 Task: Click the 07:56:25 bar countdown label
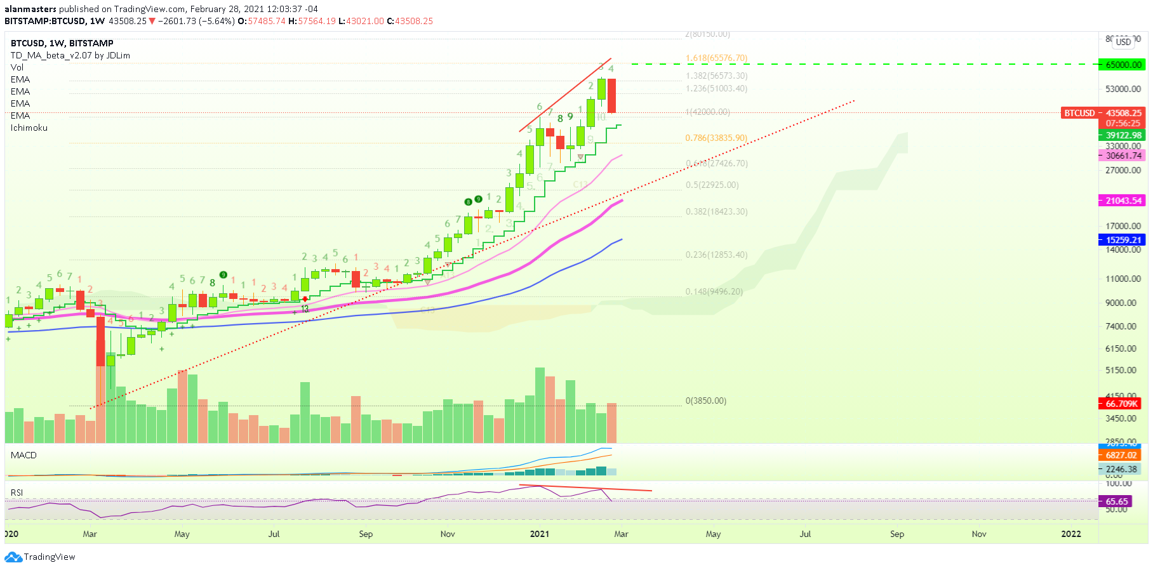point(1122,123)
